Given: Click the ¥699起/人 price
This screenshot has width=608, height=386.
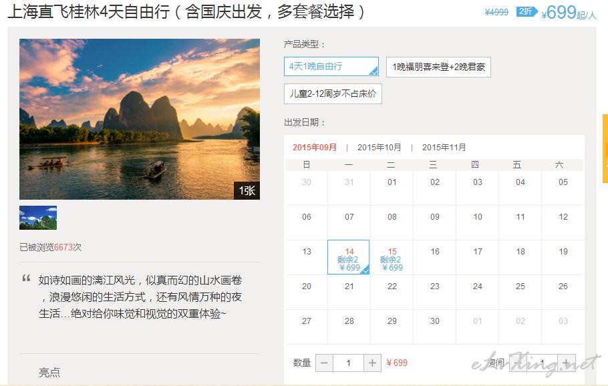Looking at the screenshot, I should click(x=569, y=13).
